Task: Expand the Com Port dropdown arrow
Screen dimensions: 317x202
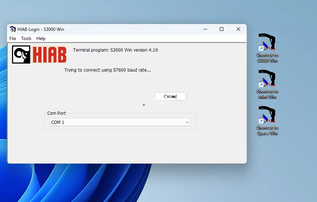Action: 187,122
